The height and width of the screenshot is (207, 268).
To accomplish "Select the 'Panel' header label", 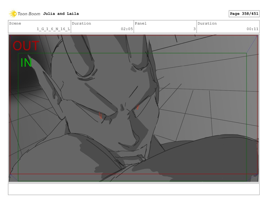I will 141,23.
